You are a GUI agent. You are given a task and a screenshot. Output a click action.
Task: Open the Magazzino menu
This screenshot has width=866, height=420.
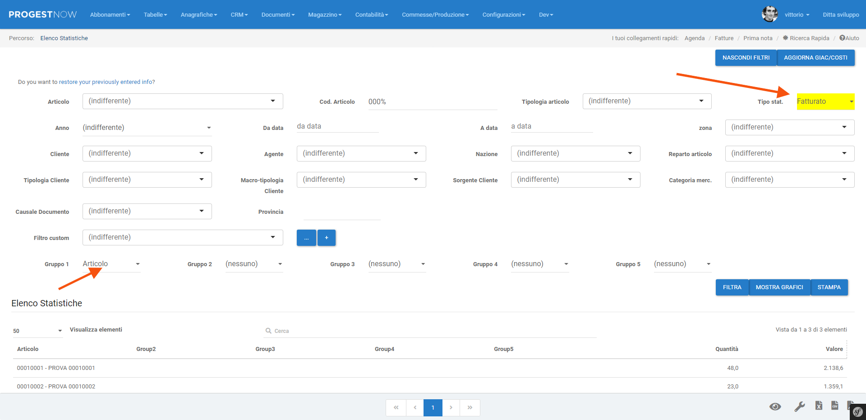(324, 14)
